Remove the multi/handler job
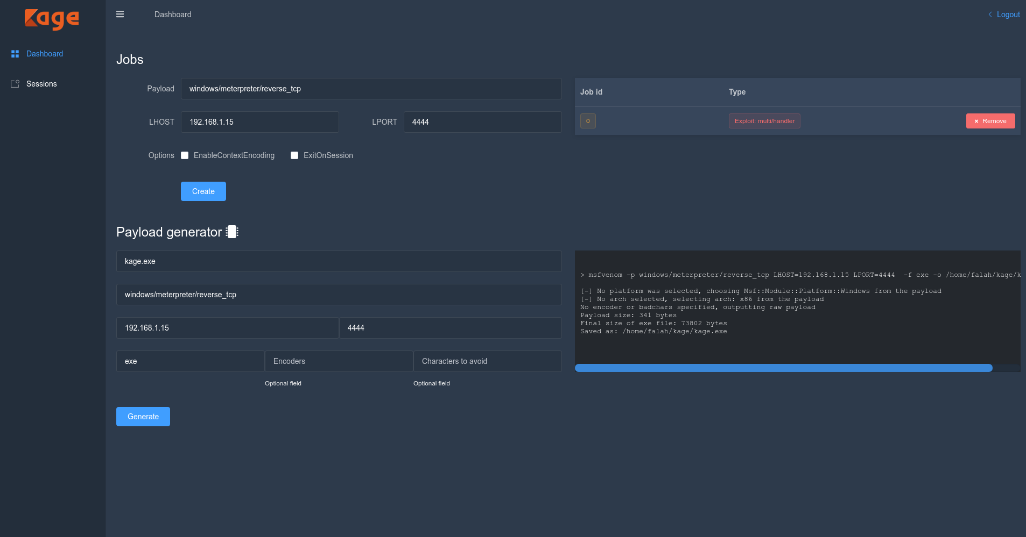The width and height of the screenshot is (1026, 537). click(x=990, y=121)
